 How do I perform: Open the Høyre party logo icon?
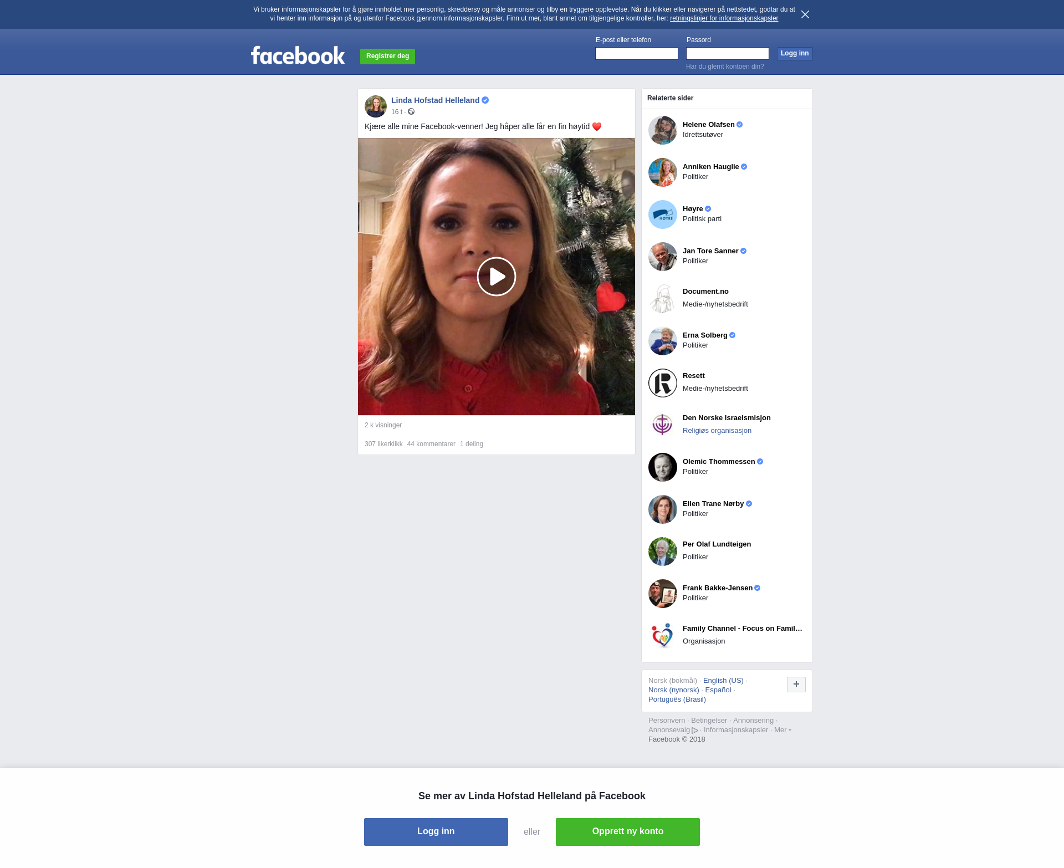(663, 215)
